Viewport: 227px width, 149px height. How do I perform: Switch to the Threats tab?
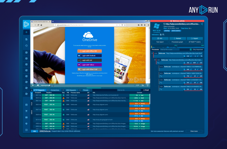pos(87,90)
